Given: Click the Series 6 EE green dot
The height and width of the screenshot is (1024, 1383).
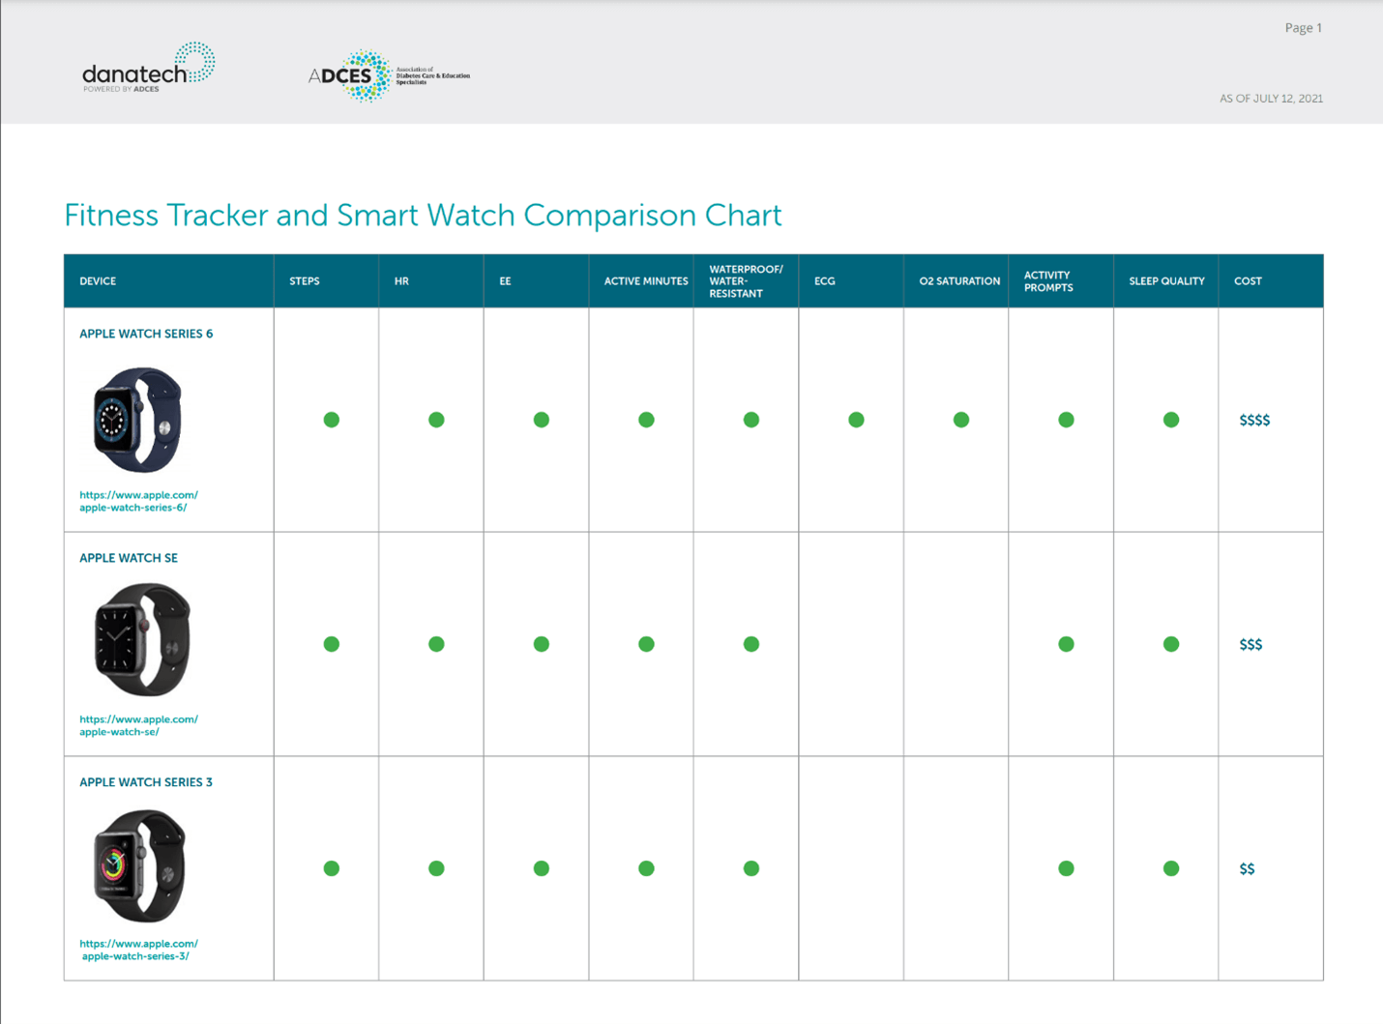Looking at the screenshot, I should point(542,420).
